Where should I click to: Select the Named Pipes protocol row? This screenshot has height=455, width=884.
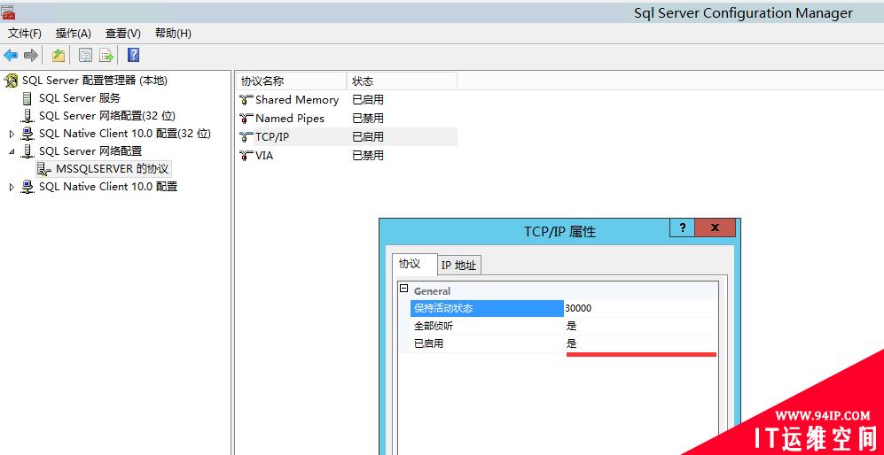[x=347, y=119]
